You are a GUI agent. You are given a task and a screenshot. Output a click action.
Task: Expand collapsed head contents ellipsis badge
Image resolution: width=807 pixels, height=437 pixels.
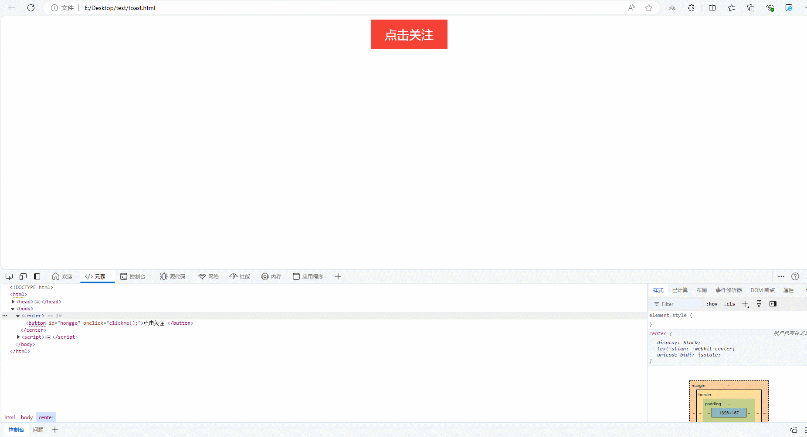pos(37,302)
